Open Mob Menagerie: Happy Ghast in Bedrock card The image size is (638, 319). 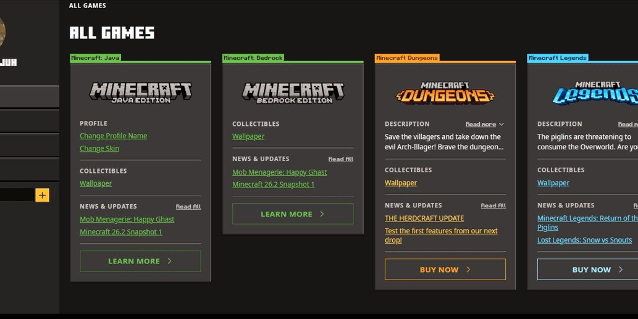pos(280,172)
